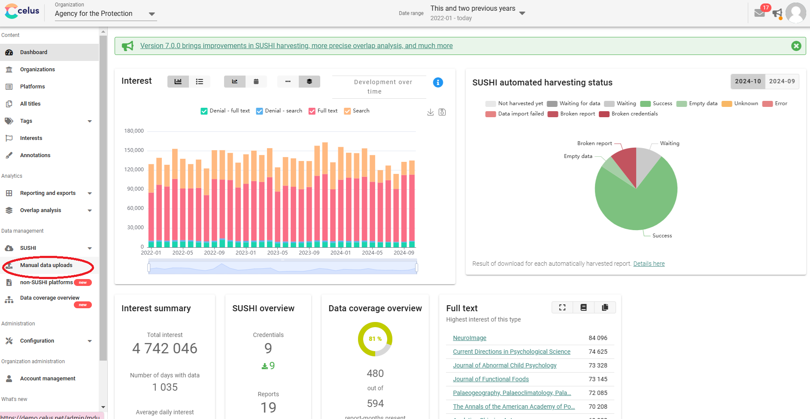Dismiss the version 7.0.0 announcement banner
810x419 pixels.
click(796, 46)
